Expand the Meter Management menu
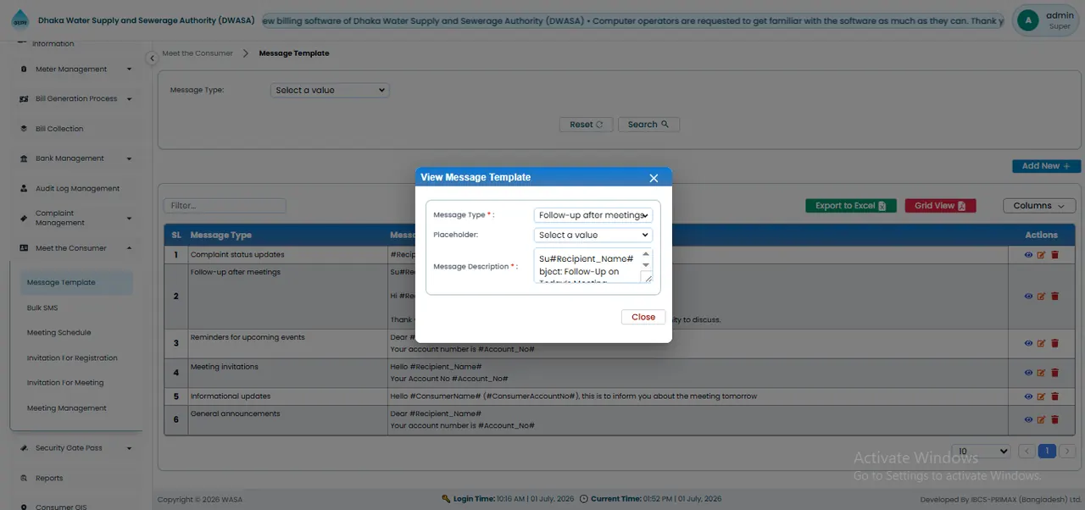The width and height of the screenshot is (1085, 510). click(76, 69)
